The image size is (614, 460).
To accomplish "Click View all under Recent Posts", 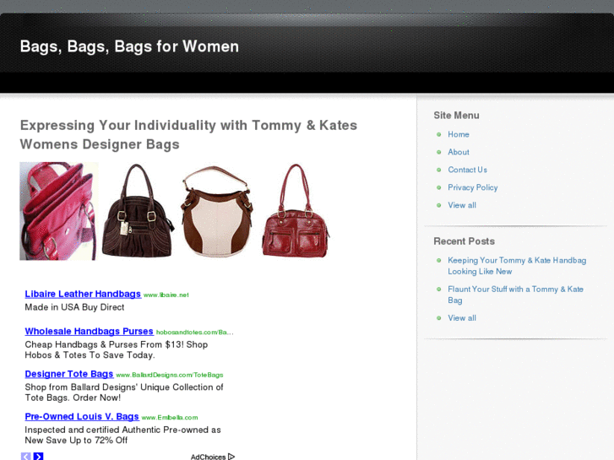I will 462,318.
